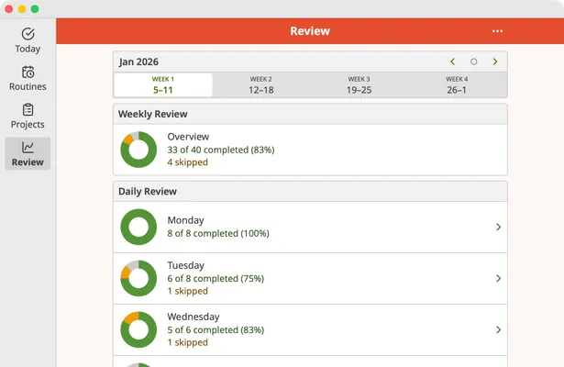Go to the previous month with the left arrow
The image size is (564, 367).
tap(452, 61)
